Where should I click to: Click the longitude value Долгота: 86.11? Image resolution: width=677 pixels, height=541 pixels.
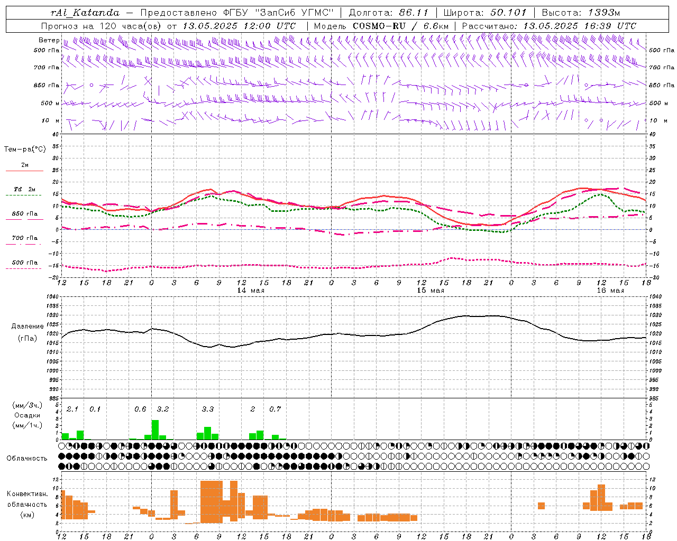tap(389, 13)
